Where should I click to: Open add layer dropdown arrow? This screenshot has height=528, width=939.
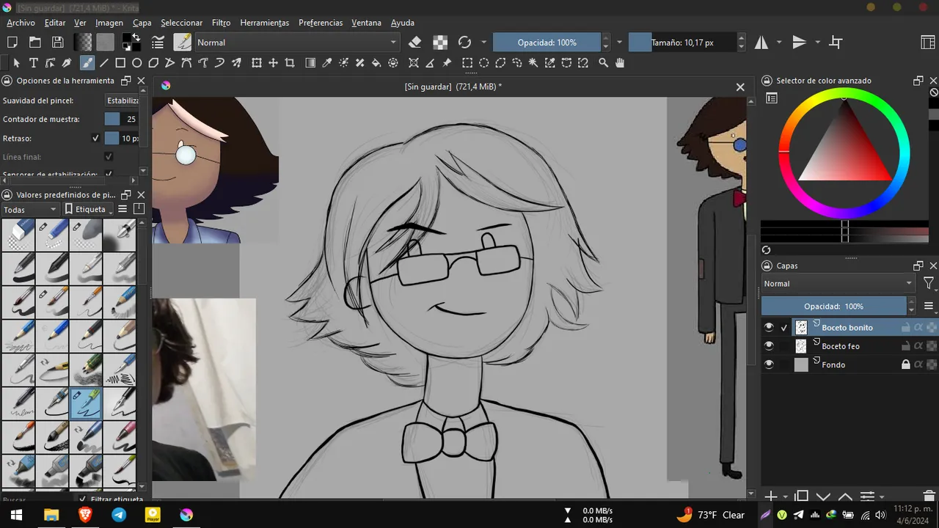coord(785,497)
